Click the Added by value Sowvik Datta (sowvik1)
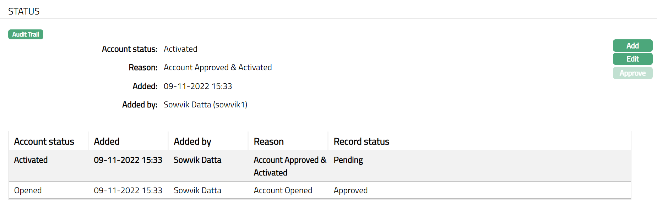The width and height of the screenshot is (657, 207). click(205, 105)
